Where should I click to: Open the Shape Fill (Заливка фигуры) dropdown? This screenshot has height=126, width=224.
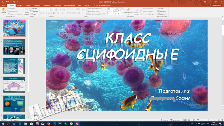148,8
